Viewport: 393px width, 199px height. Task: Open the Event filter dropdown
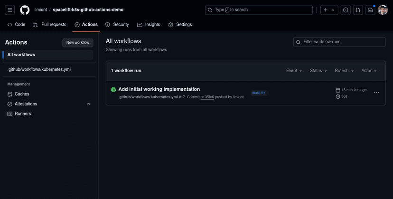(x=294, y=71)
